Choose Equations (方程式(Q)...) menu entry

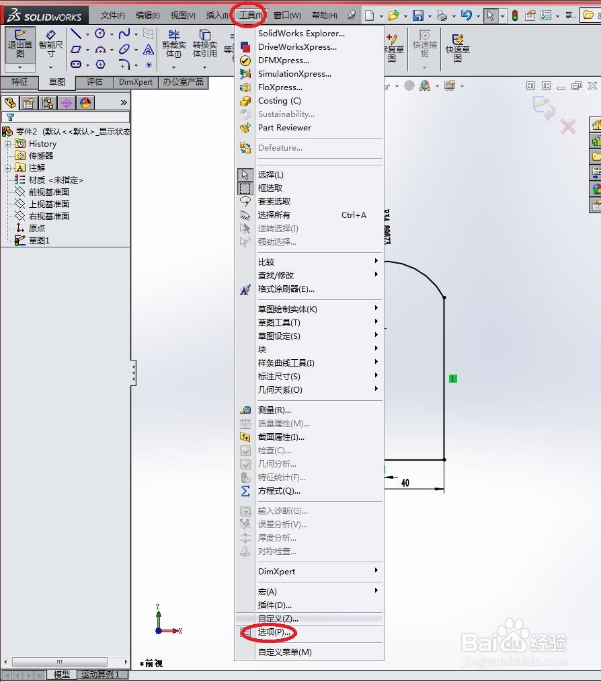[x=310, y=490]
